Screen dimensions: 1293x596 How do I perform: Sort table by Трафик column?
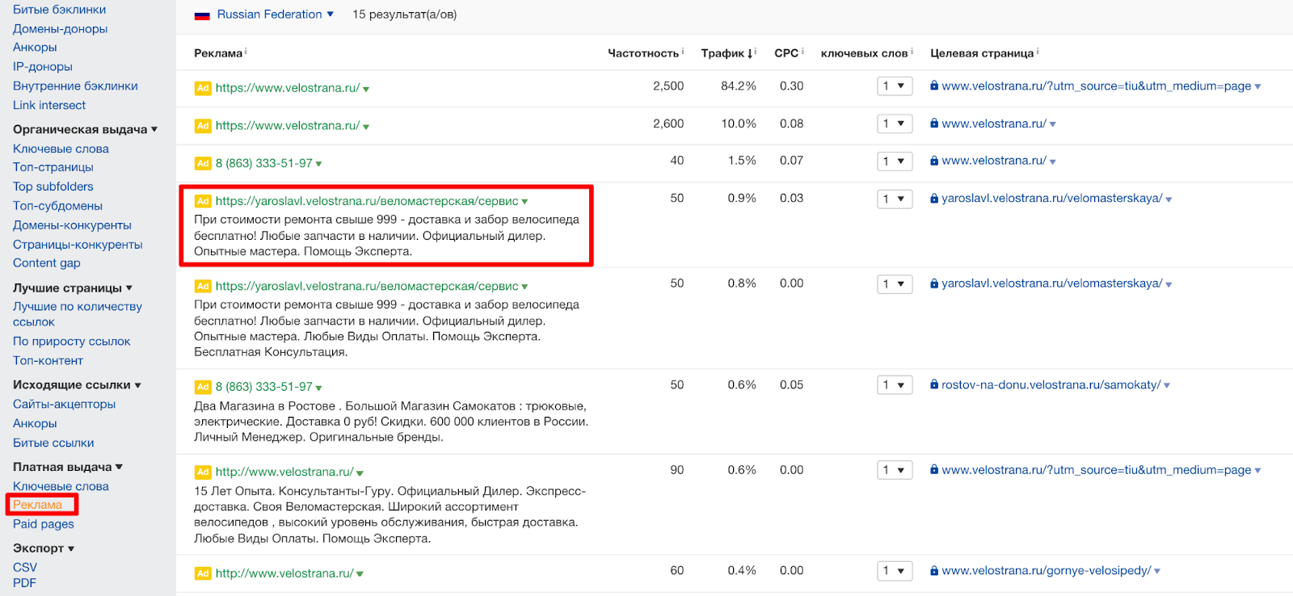tap(727, 53)
